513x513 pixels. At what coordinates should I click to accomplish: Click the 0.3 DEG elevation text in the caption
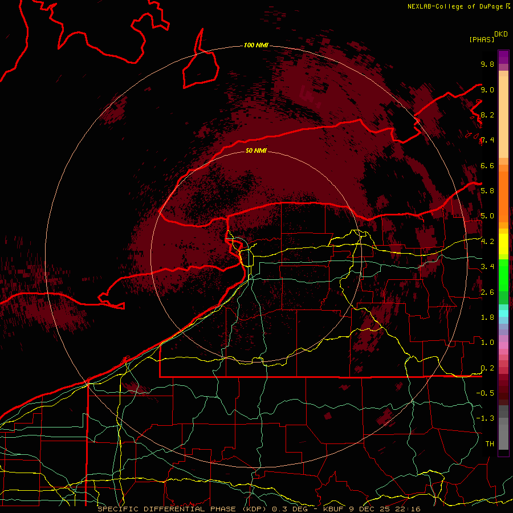(290, 509)
